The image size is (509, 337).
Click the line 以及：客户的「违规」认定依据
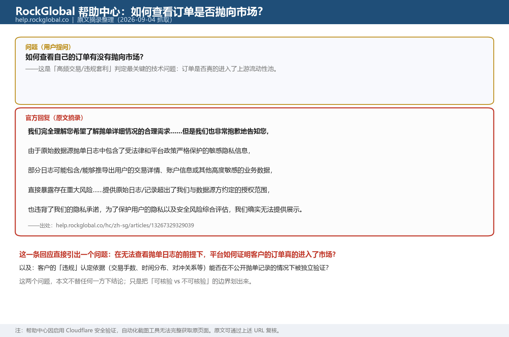coord(174,268)
